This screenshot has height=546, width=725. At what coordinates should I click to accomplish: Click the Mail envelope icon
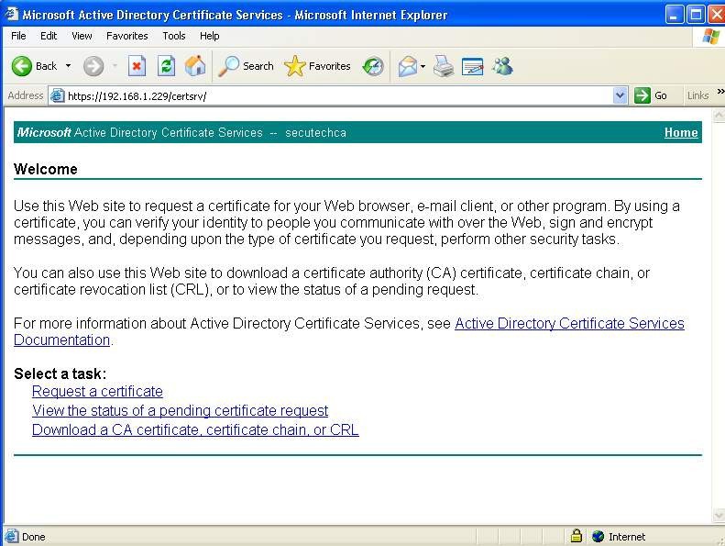tap(407, 67)
